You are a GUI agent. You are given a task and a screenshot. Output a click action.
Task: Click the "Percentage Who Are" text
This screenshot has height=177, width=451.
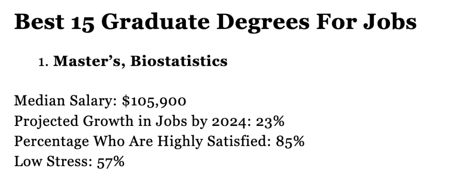(x=83, y=142)
